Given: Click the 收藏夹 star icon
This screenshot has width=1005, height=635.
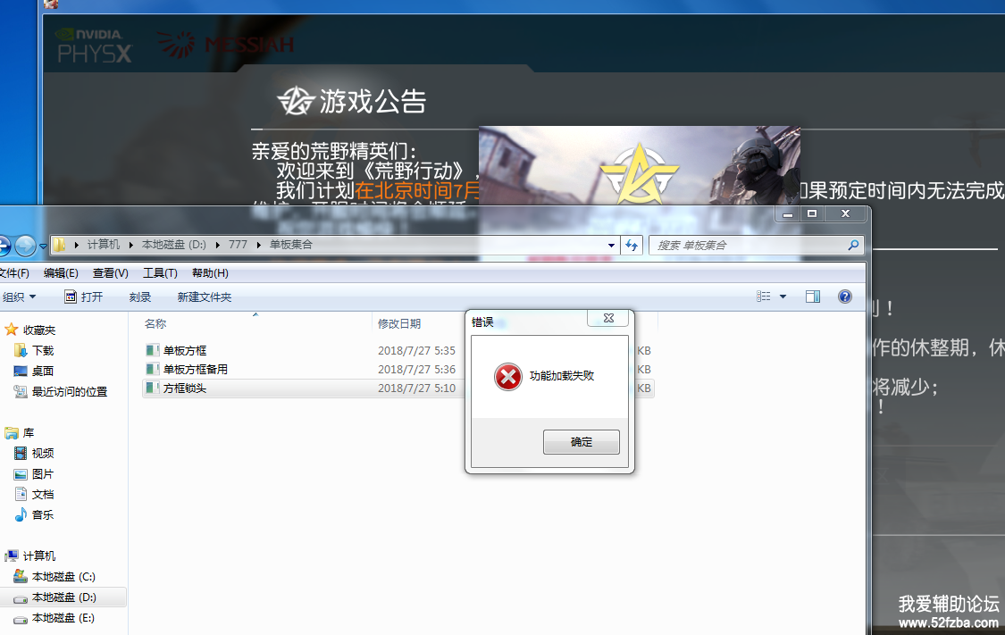Looking at the screenshot, I should point(11,330).
